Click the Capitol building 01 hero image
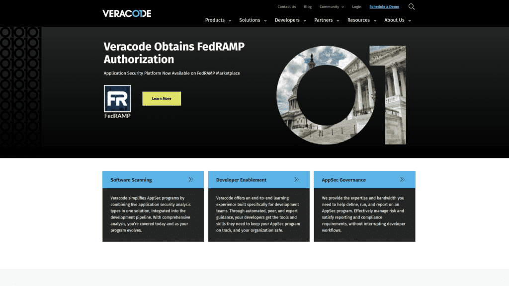The width and height of the screenshot is (509, 286). click(x=341, y=95)
